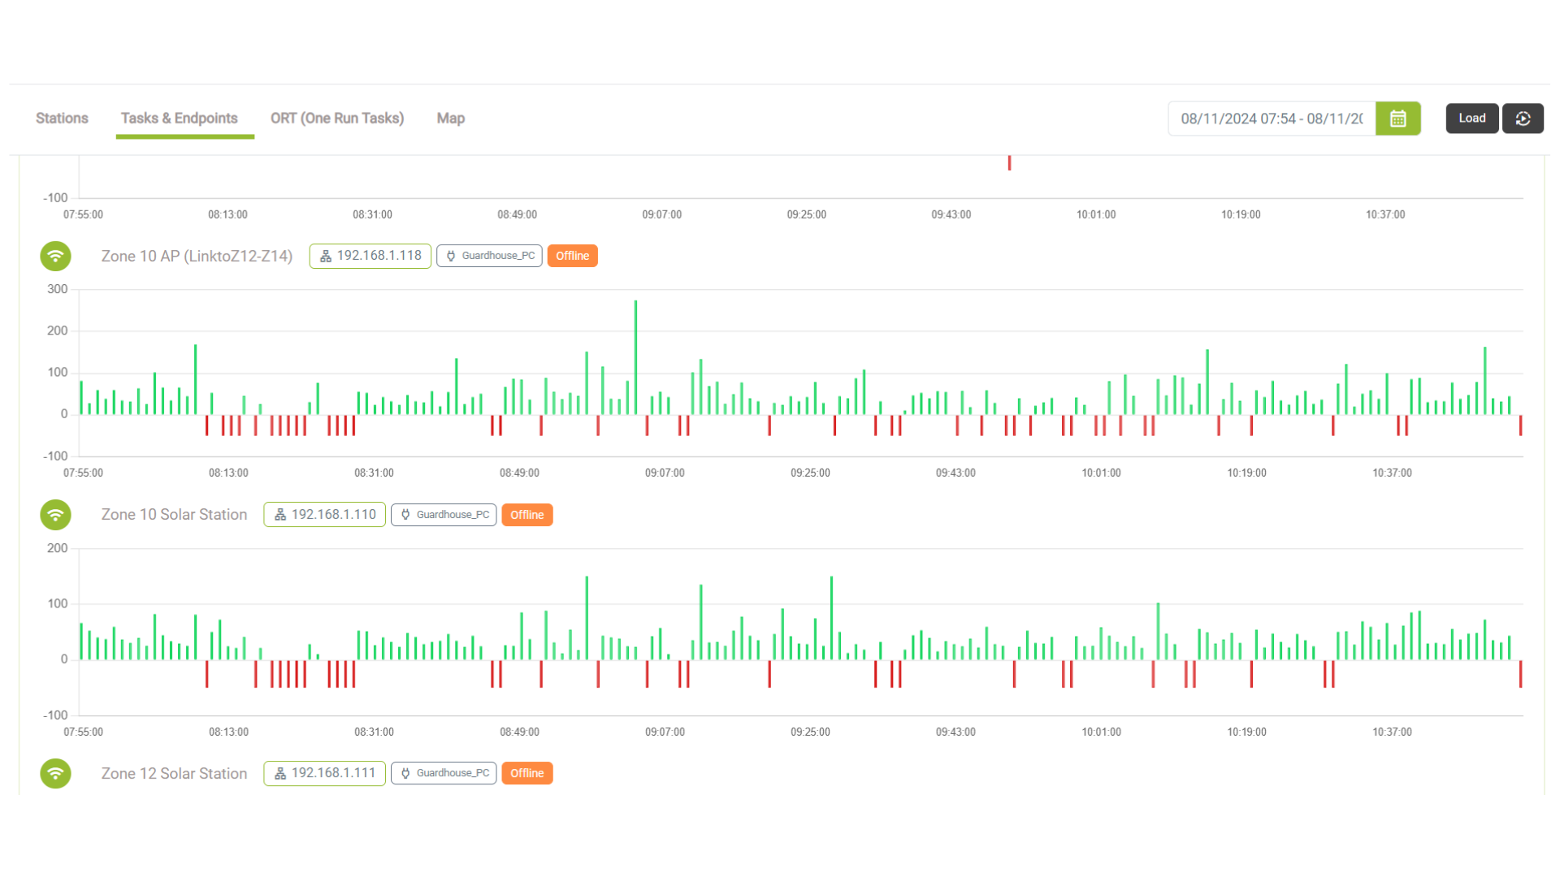1560x877 pixels.
Task: Click the tallest green bar in Zone 10 AP chart
Action: [x=635, y=357]
